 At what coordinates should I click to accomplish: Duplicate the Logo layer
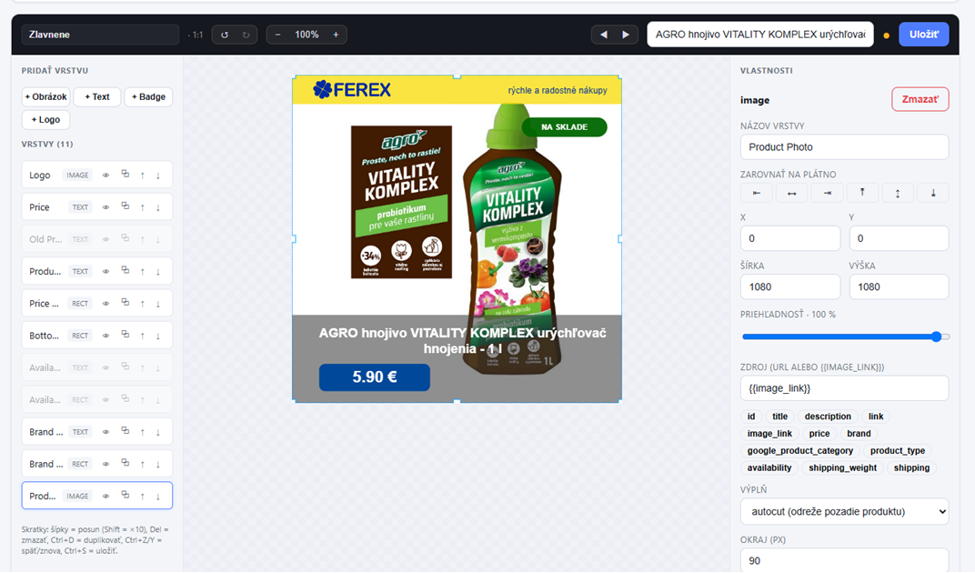(x=125, y=175)
